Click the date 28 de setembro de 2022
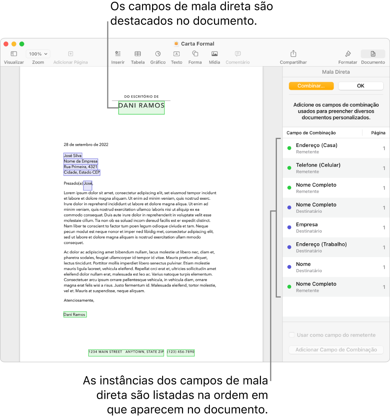Viewport: 390px width, 420px height. click(x=86, y=144)
